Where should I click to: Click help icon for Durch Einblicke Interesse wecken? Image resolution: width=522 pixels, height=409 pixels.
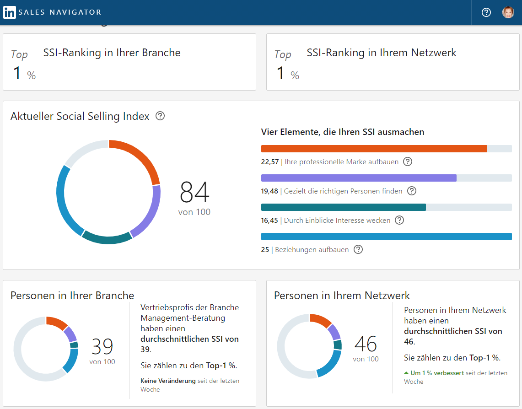399,221
